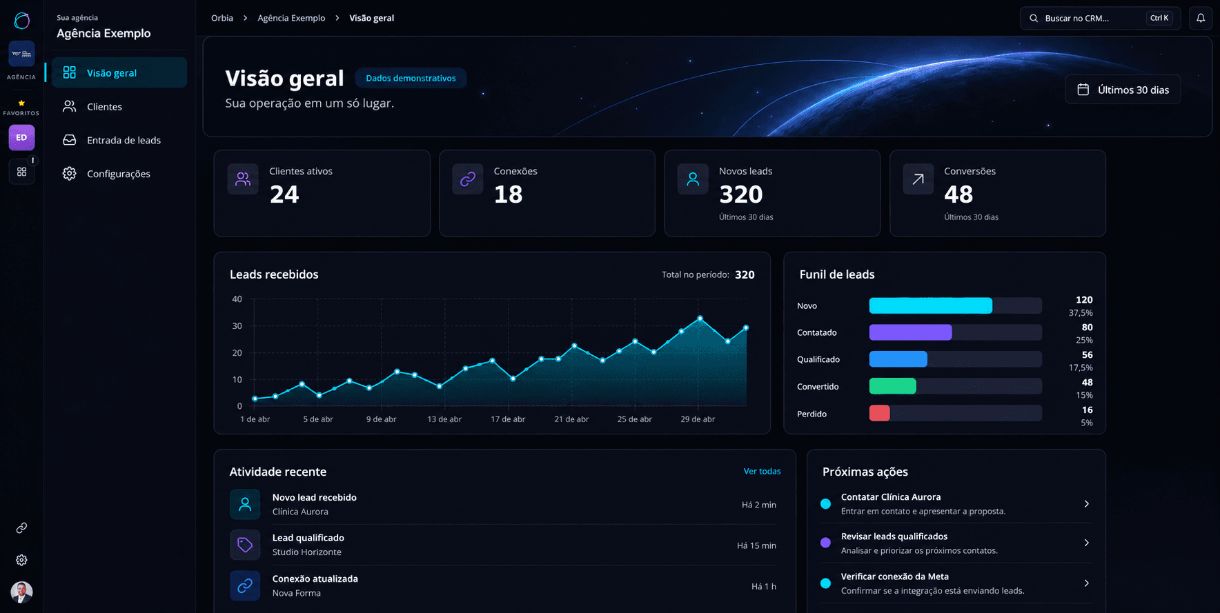Click the Ctrl K shortcut badge
Screen dimensions: 1220x613
click(1159, 18)
